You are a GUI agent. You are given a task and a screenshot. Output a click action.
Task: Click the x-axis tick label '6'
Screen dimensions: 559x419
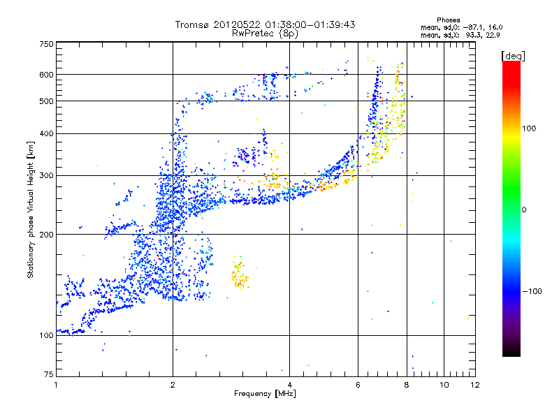pyautogui.click(x=358, y=385)
